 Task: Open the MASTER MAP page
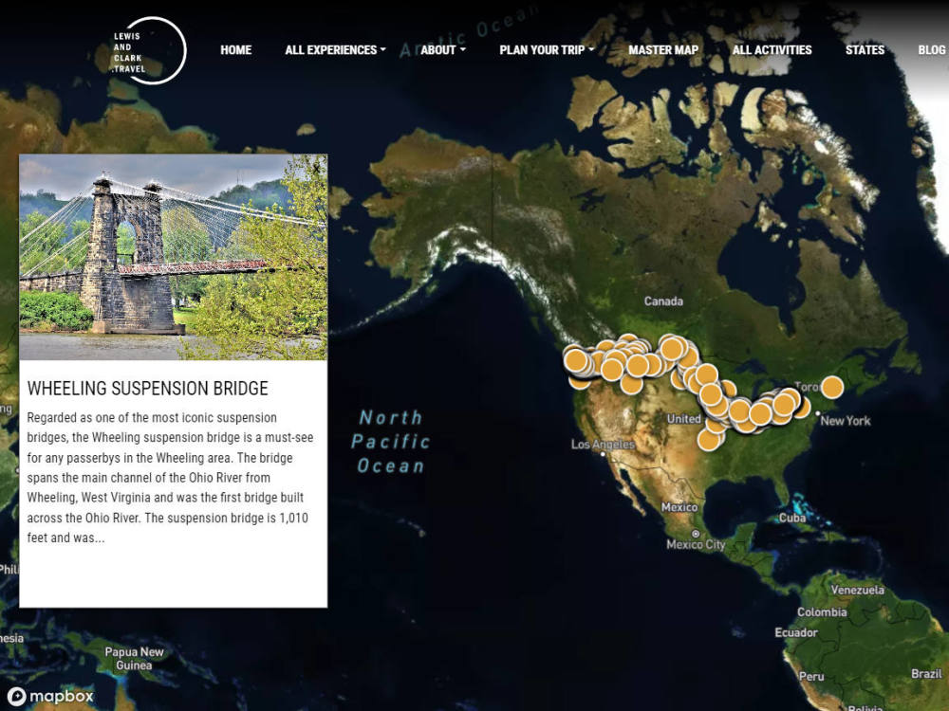tap(664, 50)
